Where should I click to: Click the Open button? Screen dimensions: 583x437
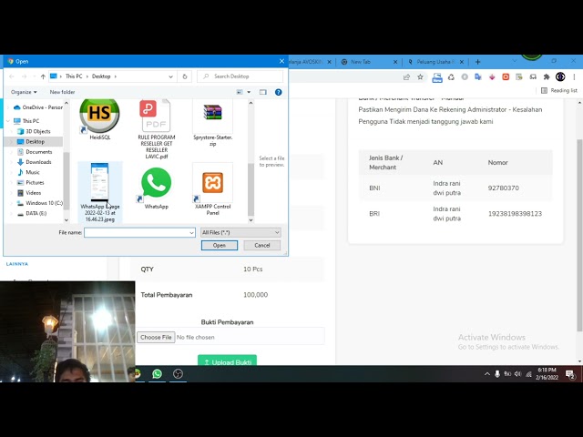pyautogui.click(x=220, y=245)
